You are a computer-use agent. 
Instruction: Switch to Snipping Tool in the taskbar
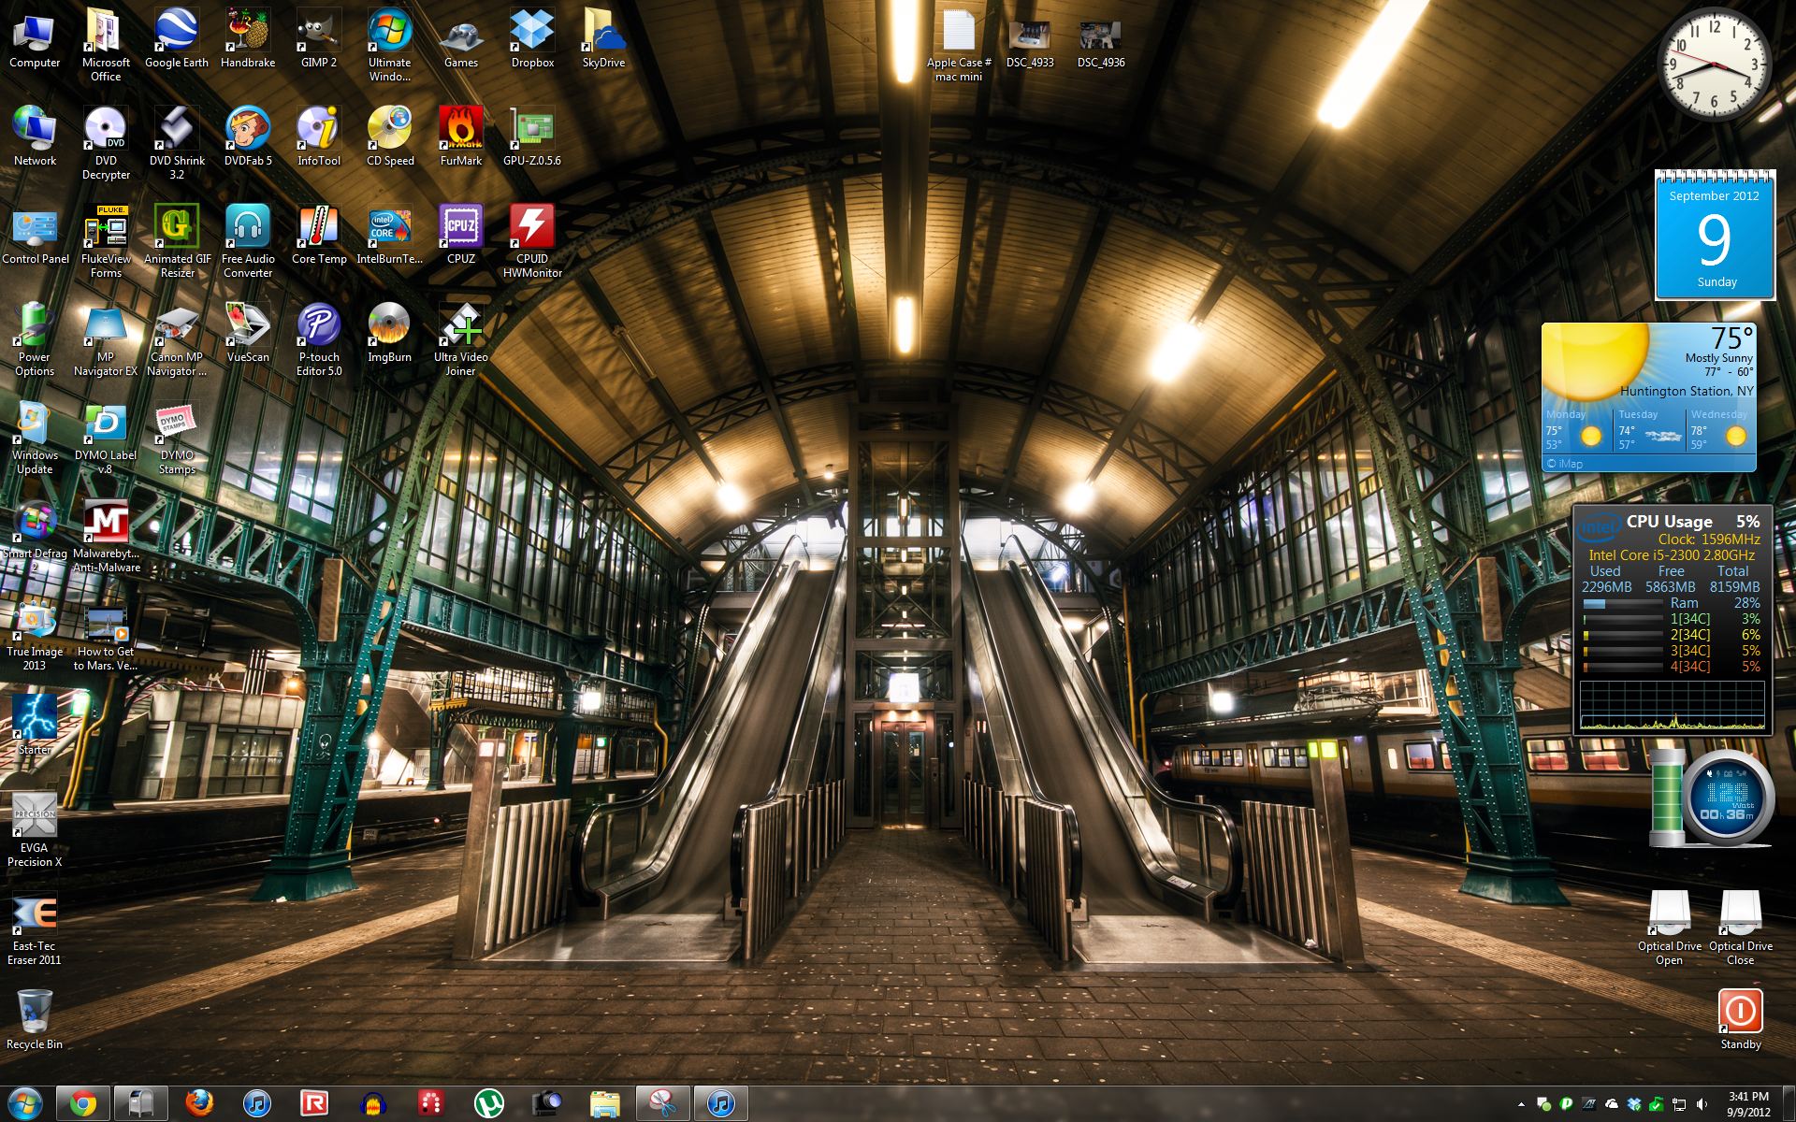(x=662, y=1103)
